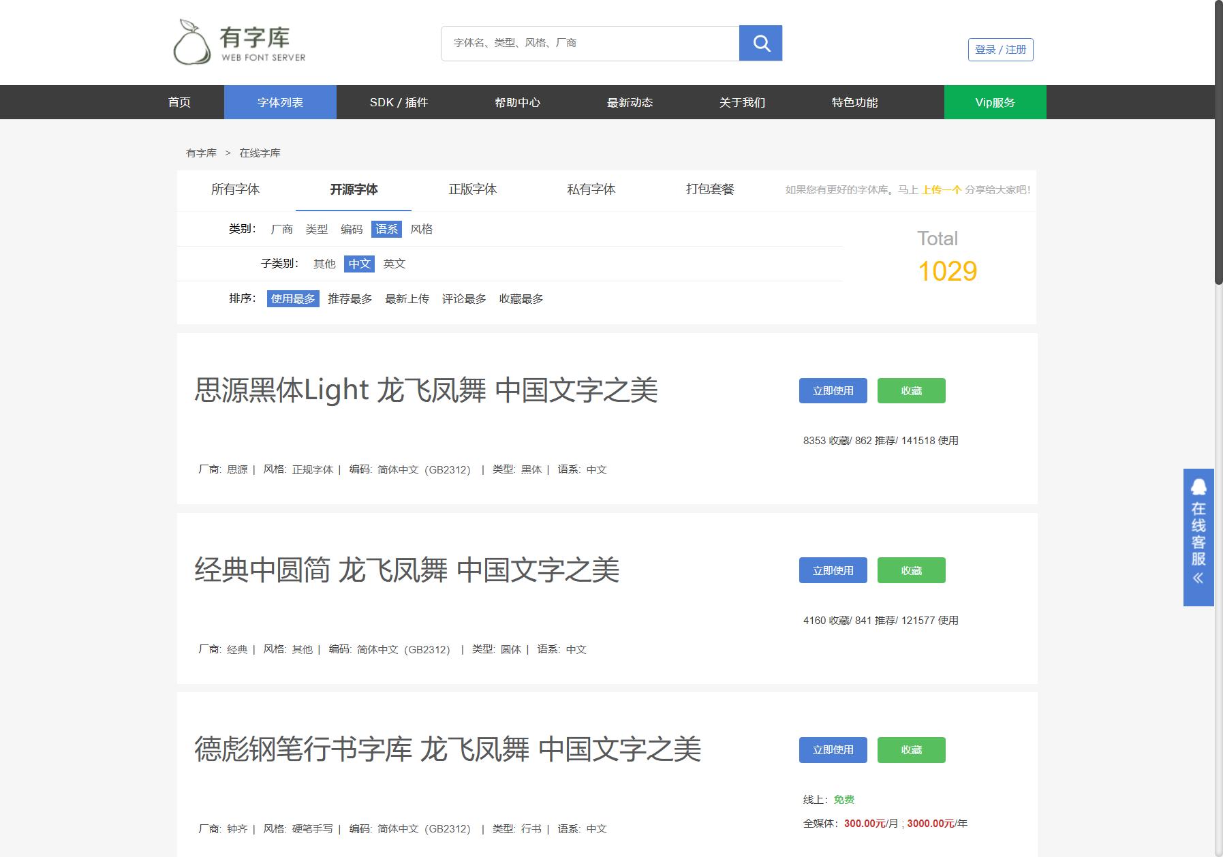Open 最新动态 navigation item
Screen dimensions: 1223x857
click(630, 102)
